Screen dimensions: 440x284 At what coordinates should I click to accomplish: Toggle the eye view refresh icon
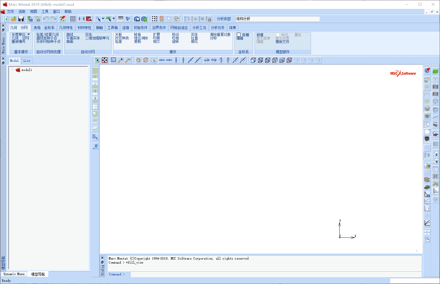(97, 60)
